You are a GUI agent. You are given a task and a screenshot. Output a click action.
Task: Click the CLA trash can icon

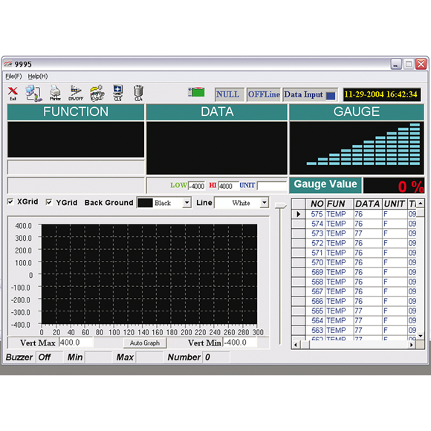click(x=138, y=93)
